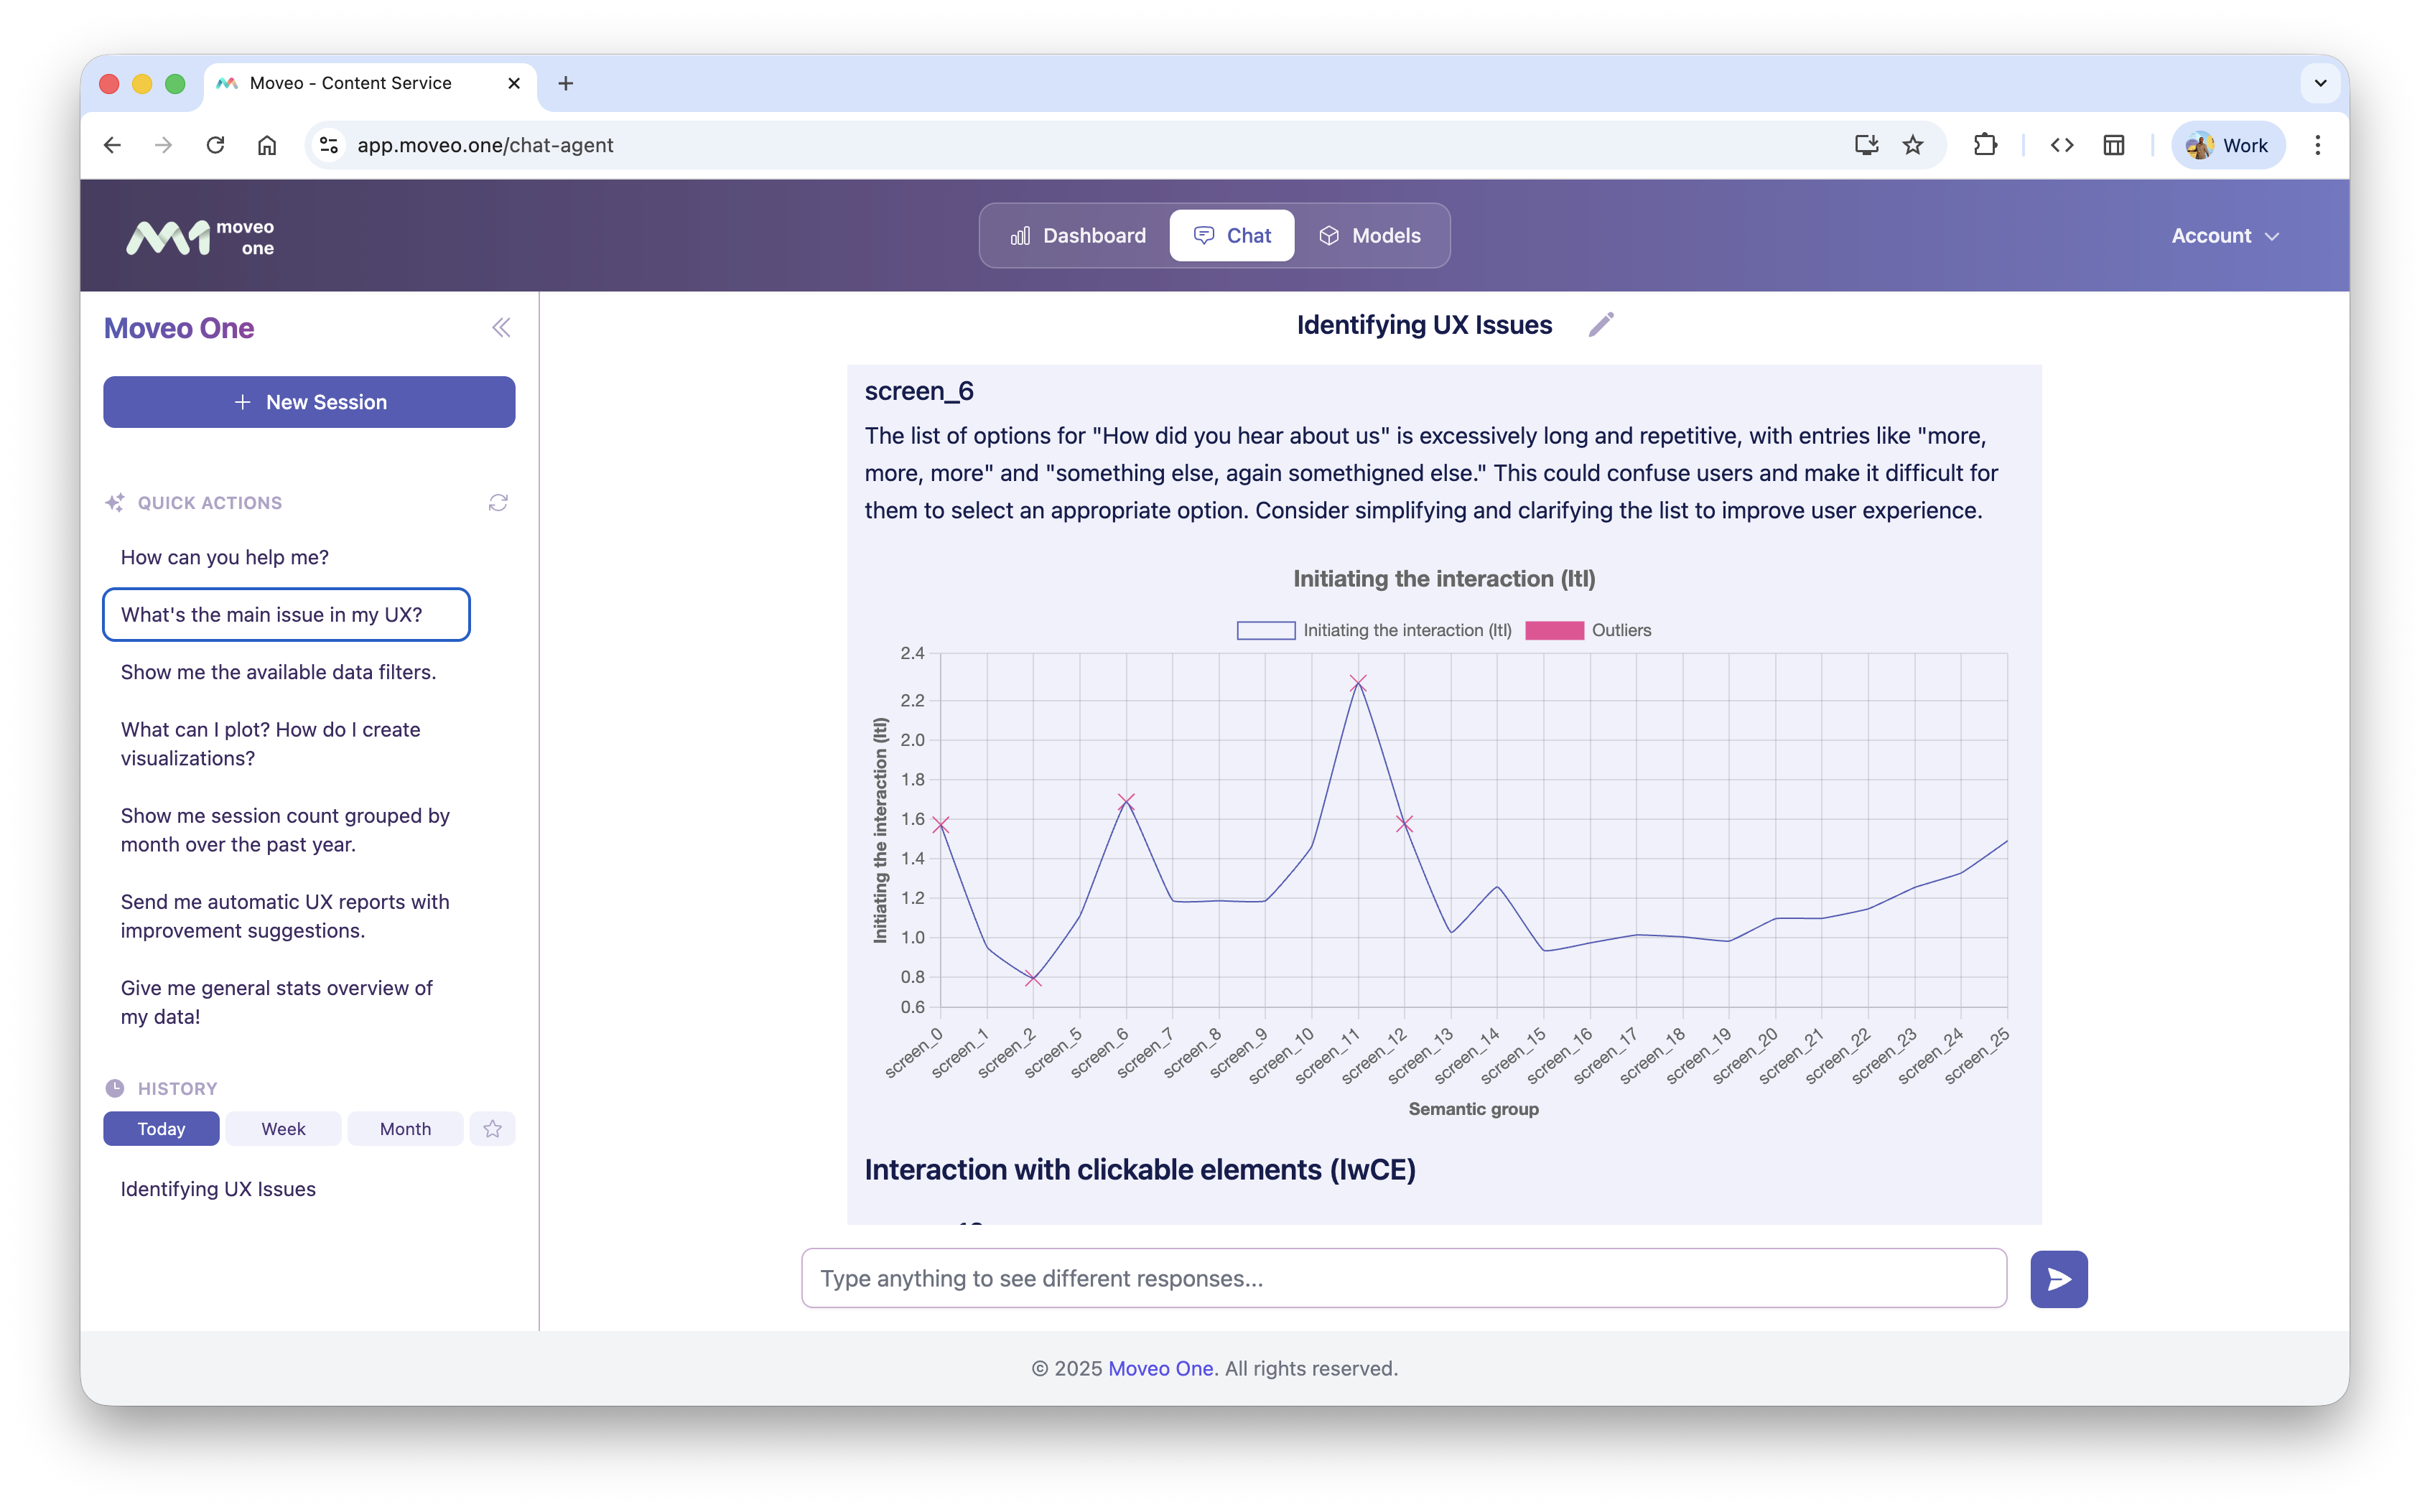Send a message with the arrow icon
The image size is (2430, 1512).
click(2058, 1278)
